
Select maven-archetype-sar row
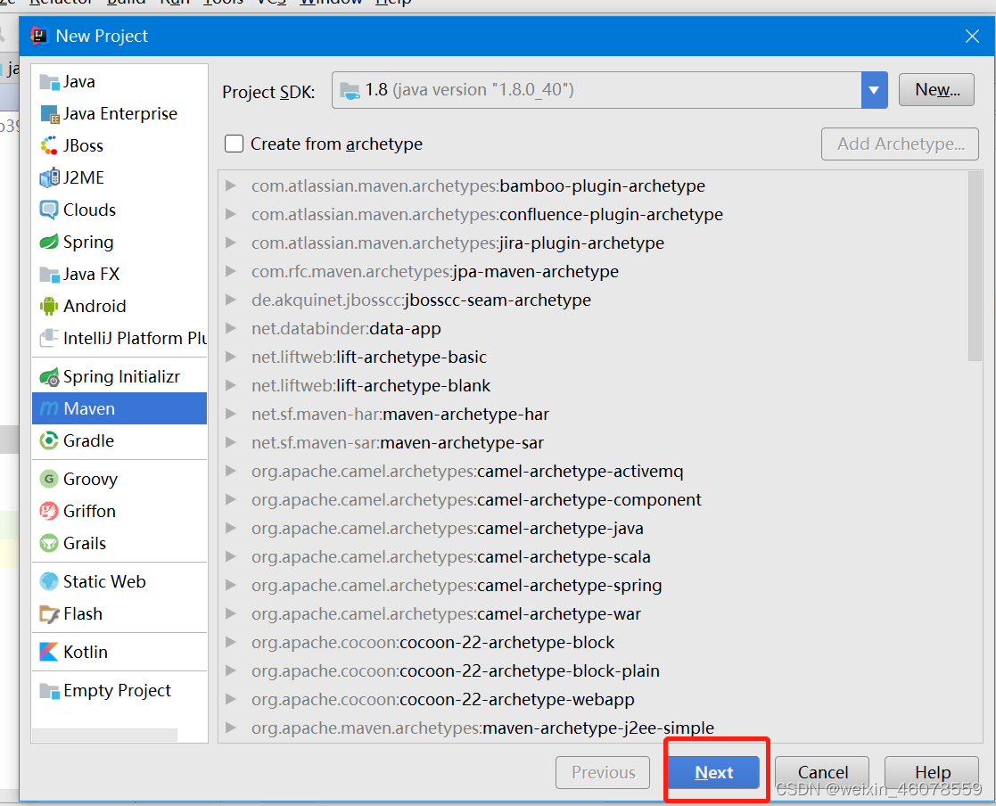tap(593, 443)
